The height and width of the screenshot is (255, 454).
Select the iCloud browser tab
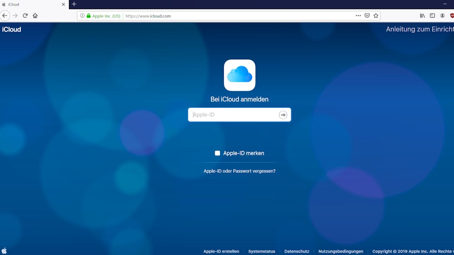click(34, 5)
